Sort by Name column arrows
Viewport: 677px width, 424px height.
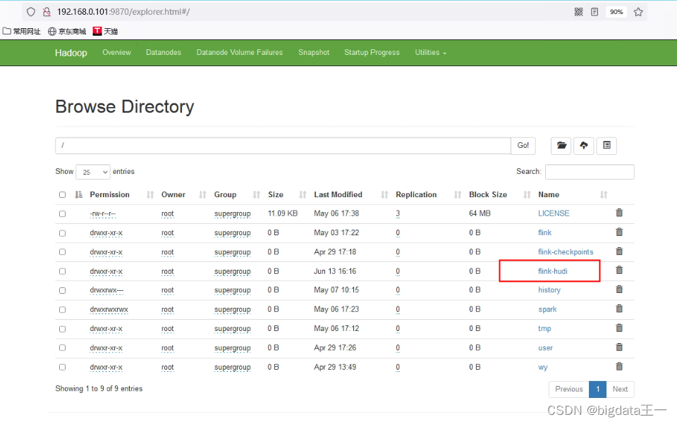pyautogui.click(x=604, y=195)
